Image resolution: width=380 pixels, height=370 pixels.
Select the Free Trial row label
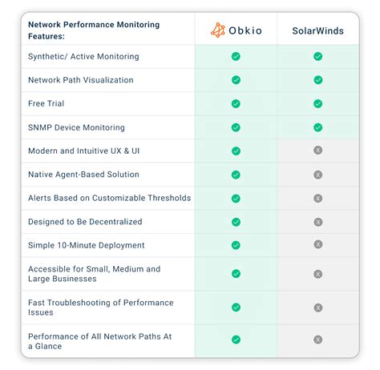[x=46, y=103]
